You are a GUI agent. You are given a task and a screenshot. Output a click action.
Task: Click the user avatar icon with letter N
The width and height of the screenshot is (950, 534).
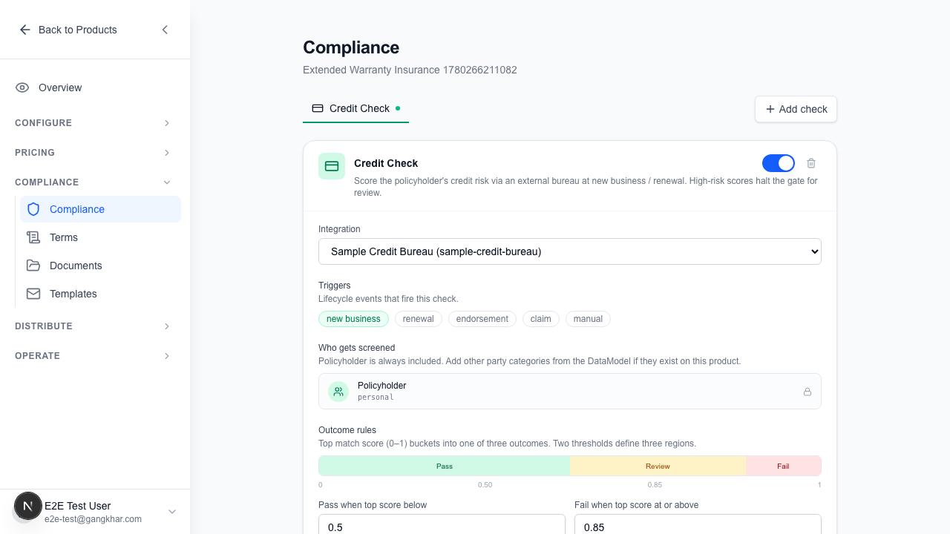coord(28,506)
